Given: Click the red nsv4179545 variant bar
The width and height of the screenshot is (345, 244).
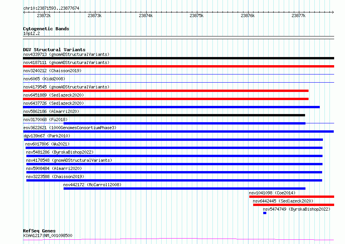Looking at the screenshot, I should point(166,91).
